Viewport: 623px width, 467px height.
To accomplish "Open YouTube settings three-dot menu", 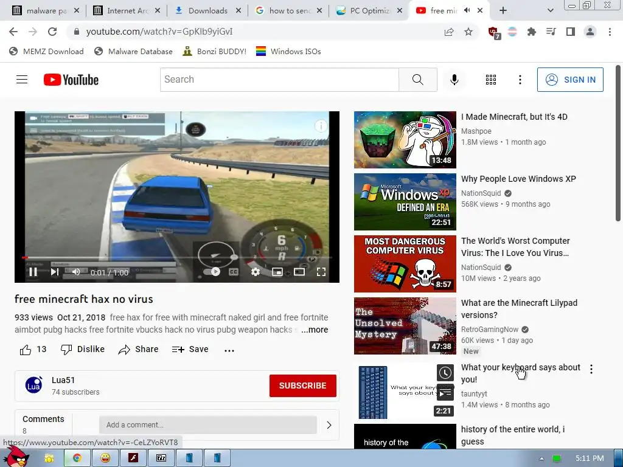I will [520, 80].
